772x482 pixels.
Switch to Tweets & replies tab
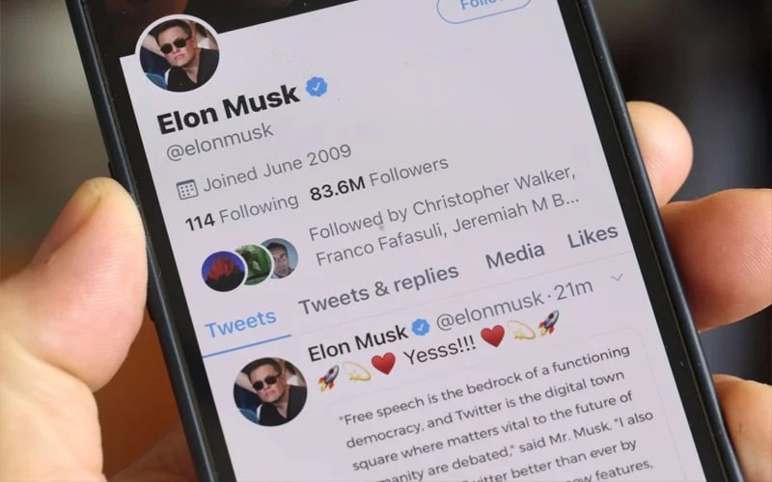[378, 290]
